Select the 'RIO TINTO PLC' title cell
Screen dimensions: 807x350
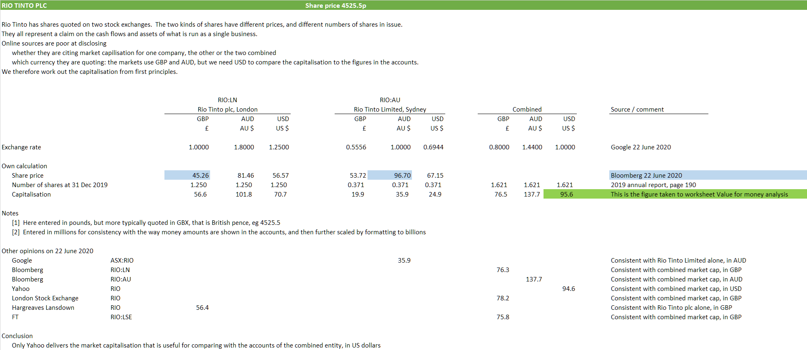[x=24, y=5]
